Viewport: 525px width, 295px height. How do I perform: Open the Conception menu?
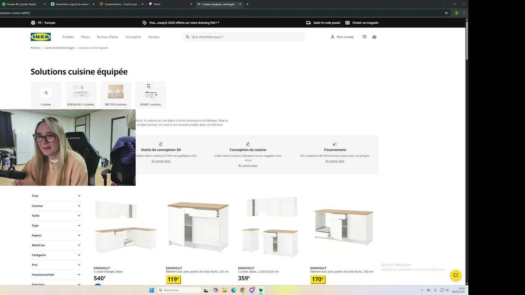tap(133, 37)
